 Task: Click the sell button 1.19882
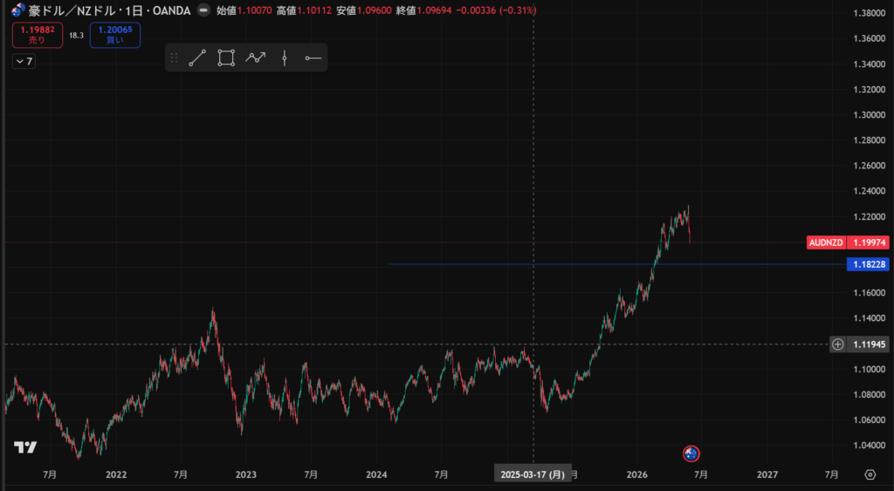(x=38, y=35)
